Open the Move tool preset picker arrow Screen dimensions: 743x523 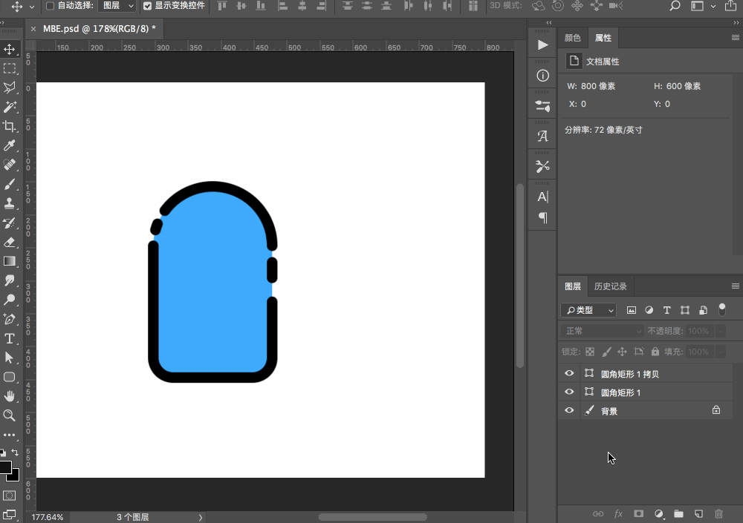(x=32, y=7)
